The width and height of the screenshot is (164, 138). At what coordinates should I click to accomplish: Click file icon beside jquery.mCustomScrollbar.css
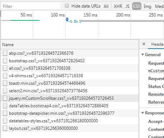point(5,98)
